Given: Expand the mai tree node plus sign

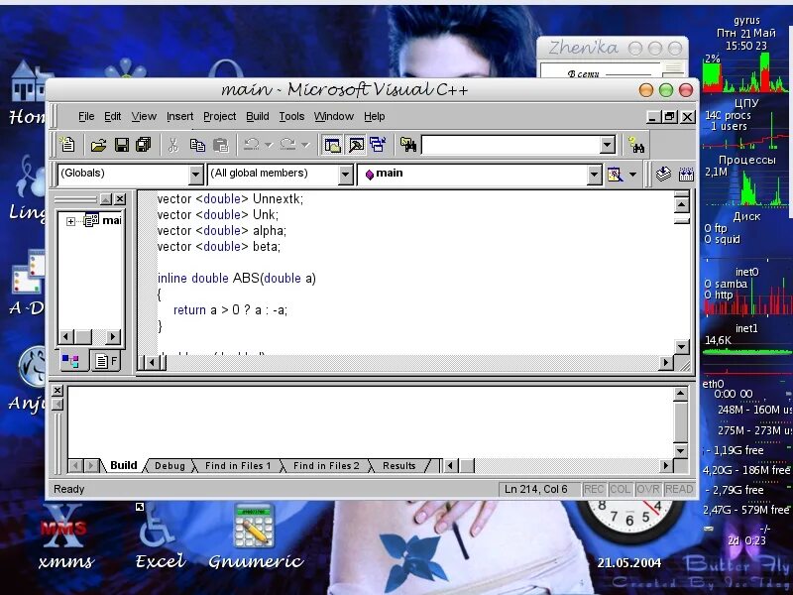Looking at the screenshot, I should coord(70,221).
